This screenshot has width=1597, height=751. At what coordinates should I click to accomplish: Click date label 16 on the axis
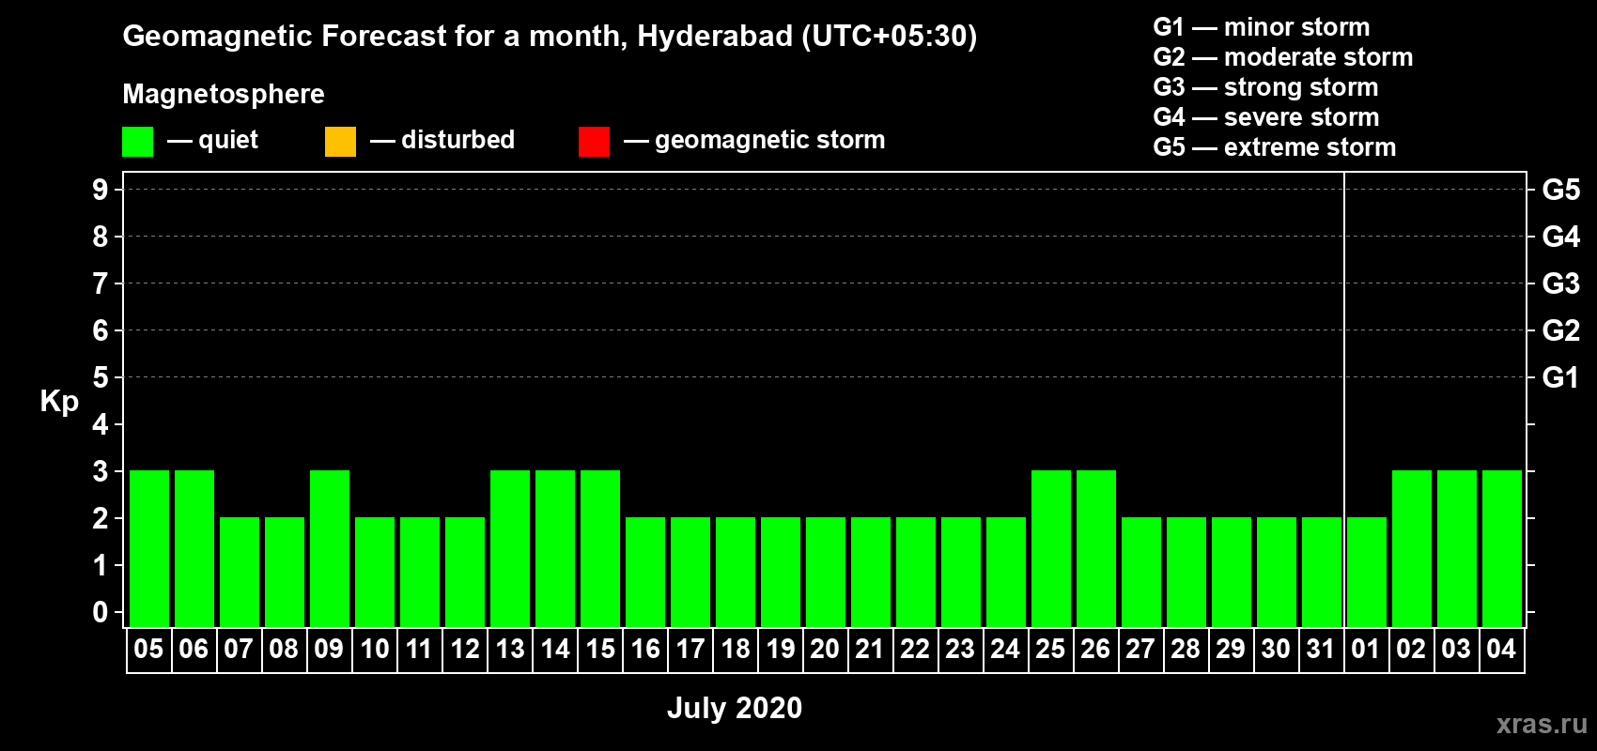click(x=645, y=650)
